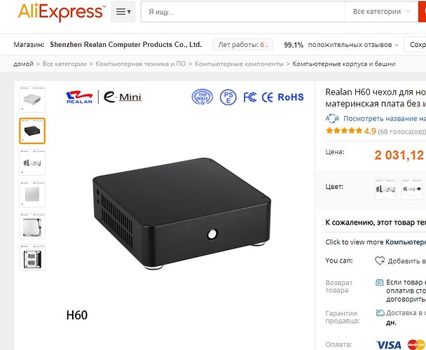
Task: Expand the Все категории search dropdown
Action: coord(381,12)
